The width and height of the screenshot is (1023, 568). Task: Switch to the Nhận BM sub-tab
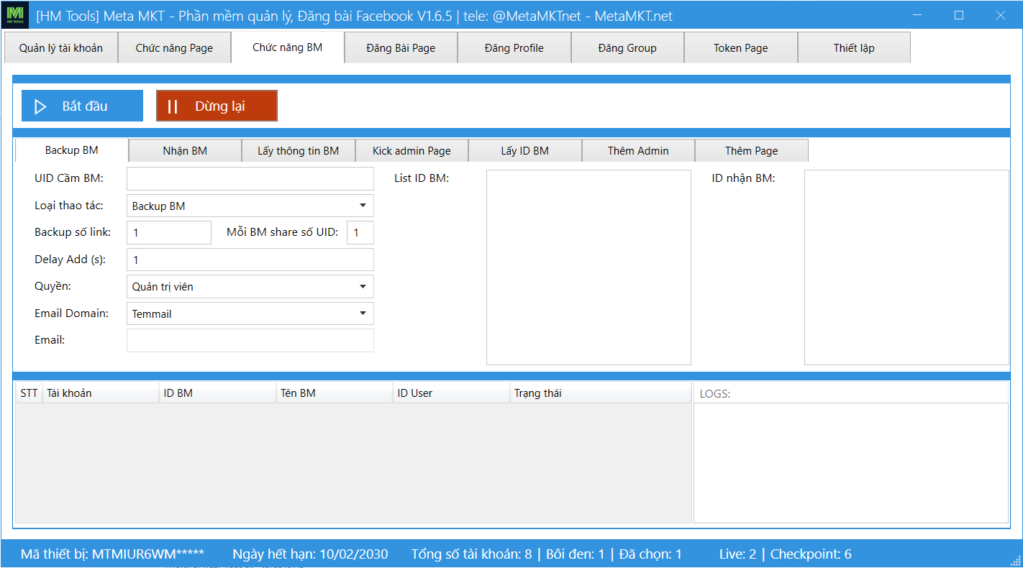tap(185, 150)
